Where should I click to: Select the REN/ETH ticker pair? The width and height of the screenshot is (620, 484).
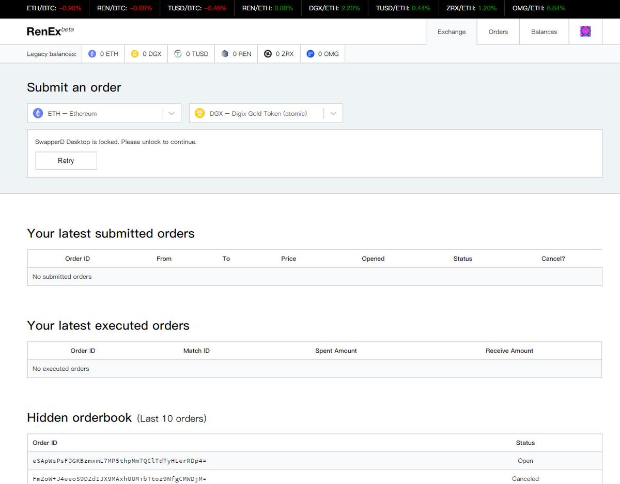pos(268,8)
